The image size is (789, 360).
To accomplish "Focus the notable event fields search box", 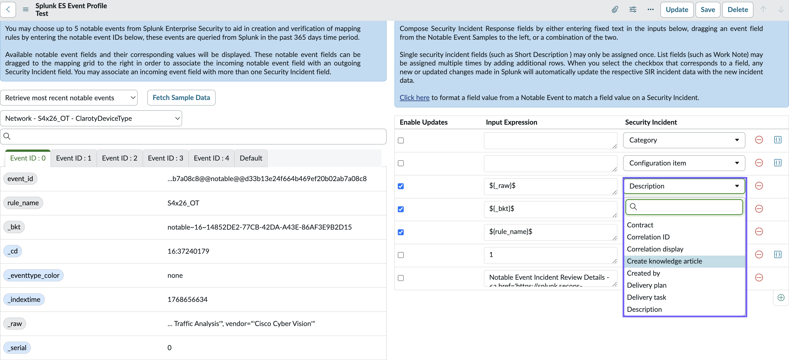I will pos(193,137).
